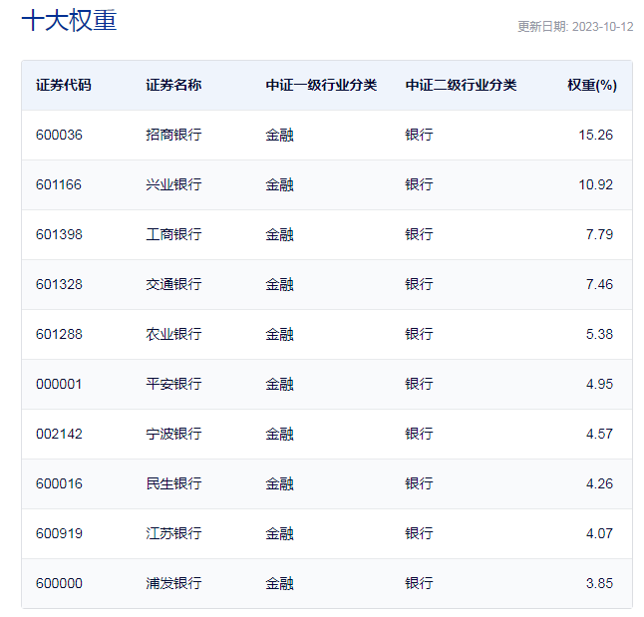Select security code 600016

[x=59, y=483]
